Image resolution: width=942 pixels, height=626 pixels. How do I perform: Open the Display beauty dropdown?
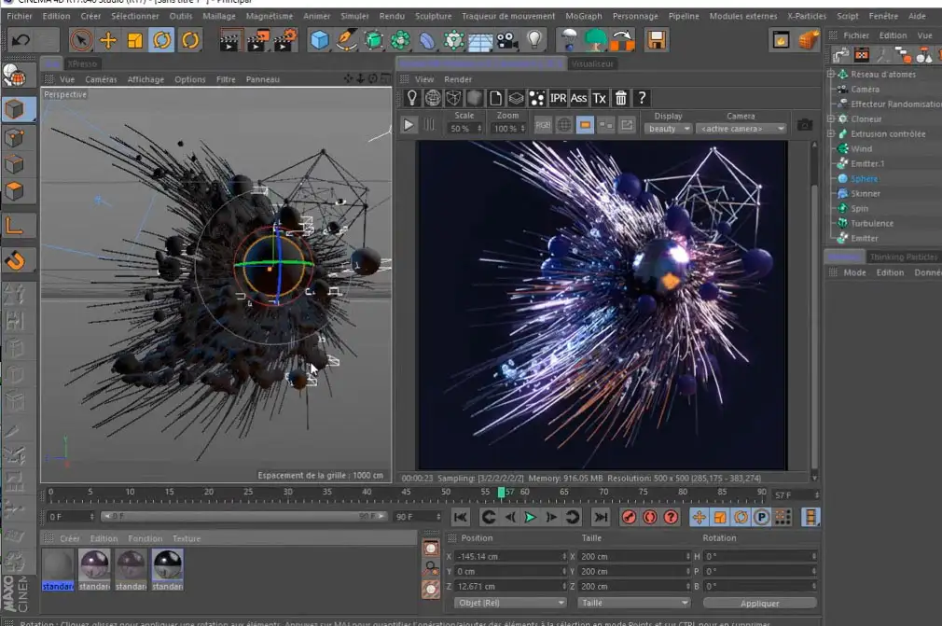[668, 129]
